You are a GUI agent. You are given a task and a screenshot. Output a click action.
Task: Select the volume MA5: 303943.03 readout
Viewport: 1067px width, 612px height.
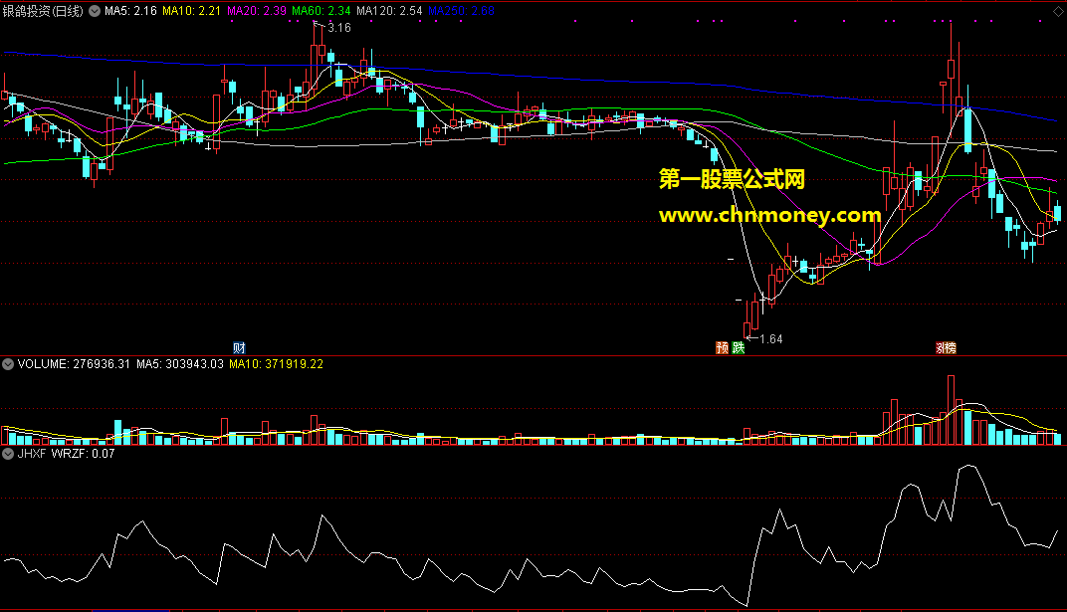[x=179, y=364]
